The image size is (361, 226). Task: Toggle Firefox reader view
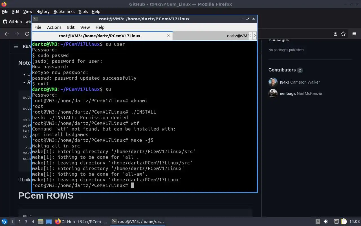click(x=335, y=34)
